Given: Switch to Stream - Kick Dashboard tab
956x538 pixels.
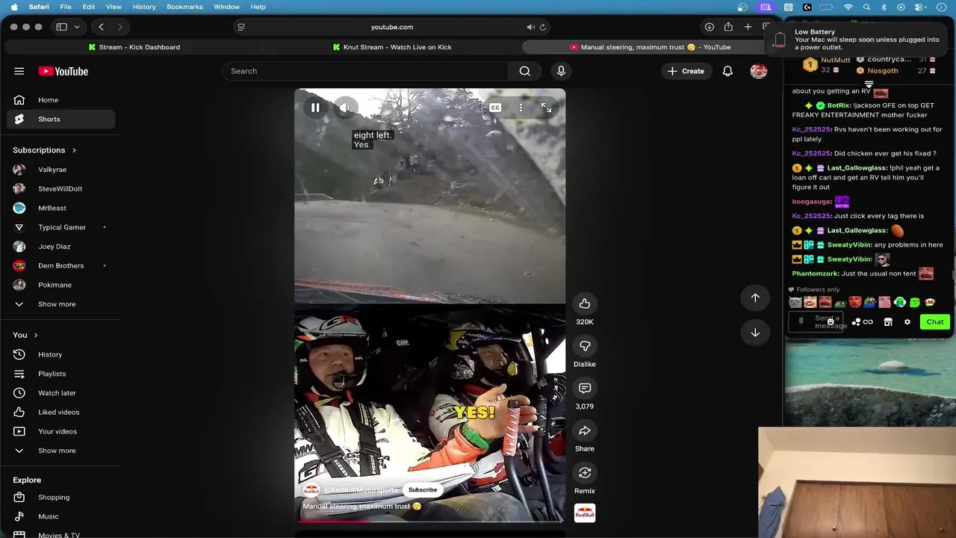Looking at the screenshot, I should (133, 47).
